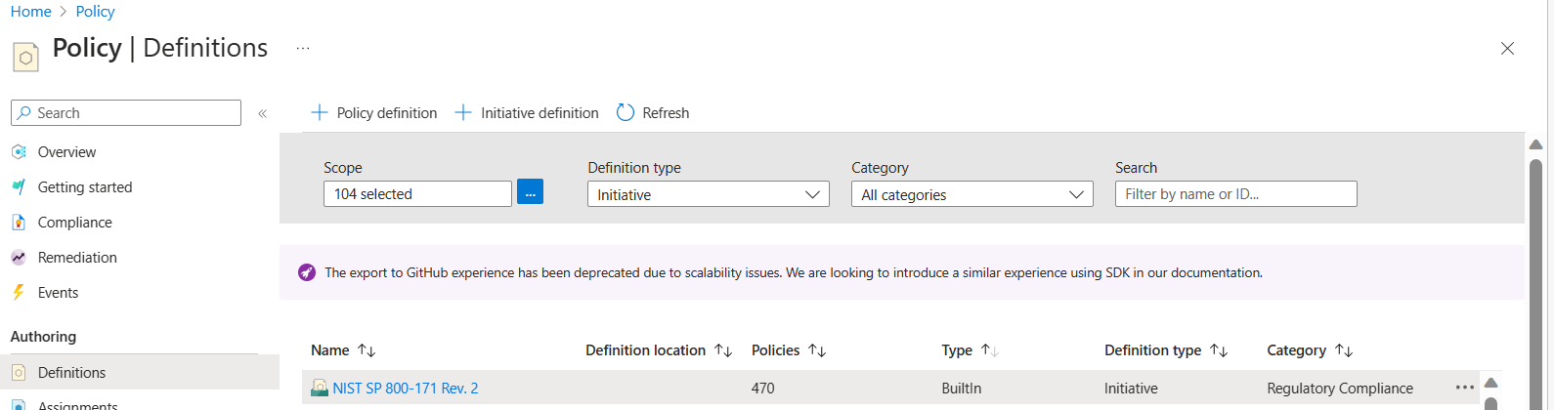Click the Refresh circular arrow icon
The height and width of the screenshot is (410, 1554).
(x=626, y=113)
